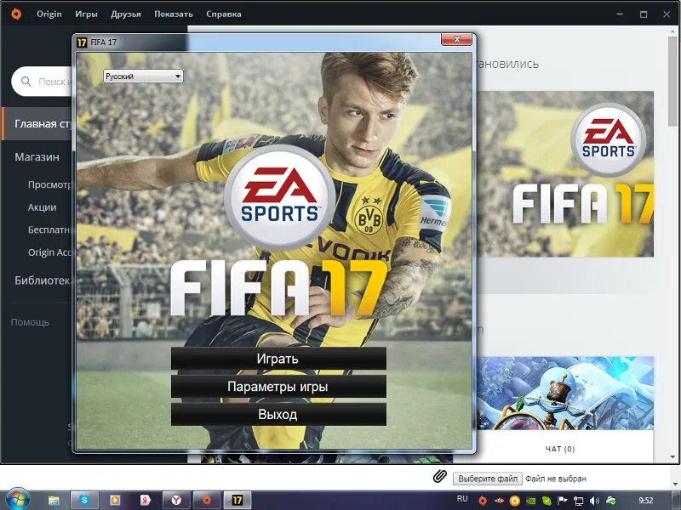The image size is (681, 510).
Task: Focus the Origin search field
Action: 42,82
